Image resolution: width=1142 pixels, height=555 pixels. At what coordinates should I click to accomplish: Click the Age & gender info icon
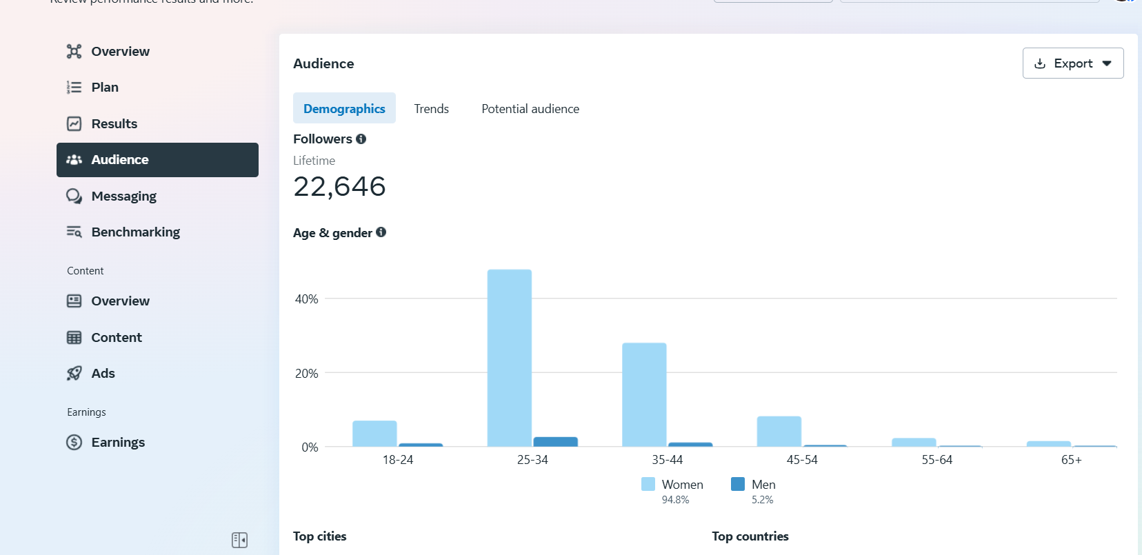point(381,232)
